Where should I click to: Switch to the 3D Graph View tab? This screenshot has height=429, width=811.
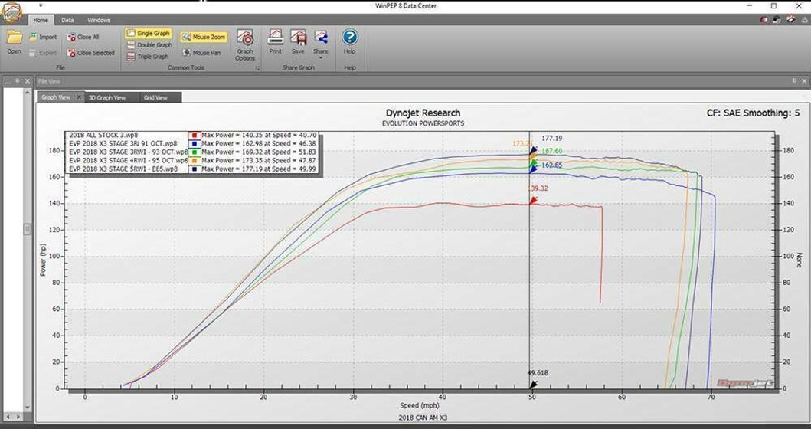pos(107,97)
